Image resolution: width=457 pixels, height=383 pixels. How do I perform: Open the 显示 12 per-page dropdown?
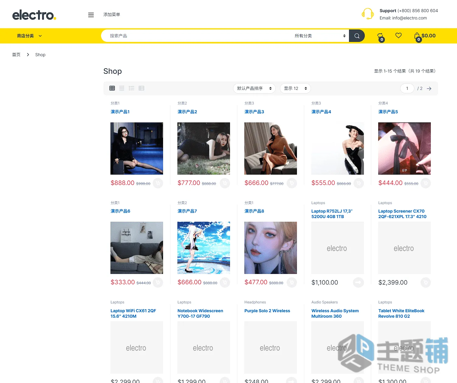point(295,88)
